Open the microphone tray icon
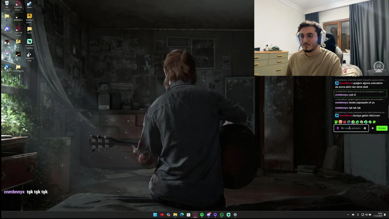 click(358, 215)
